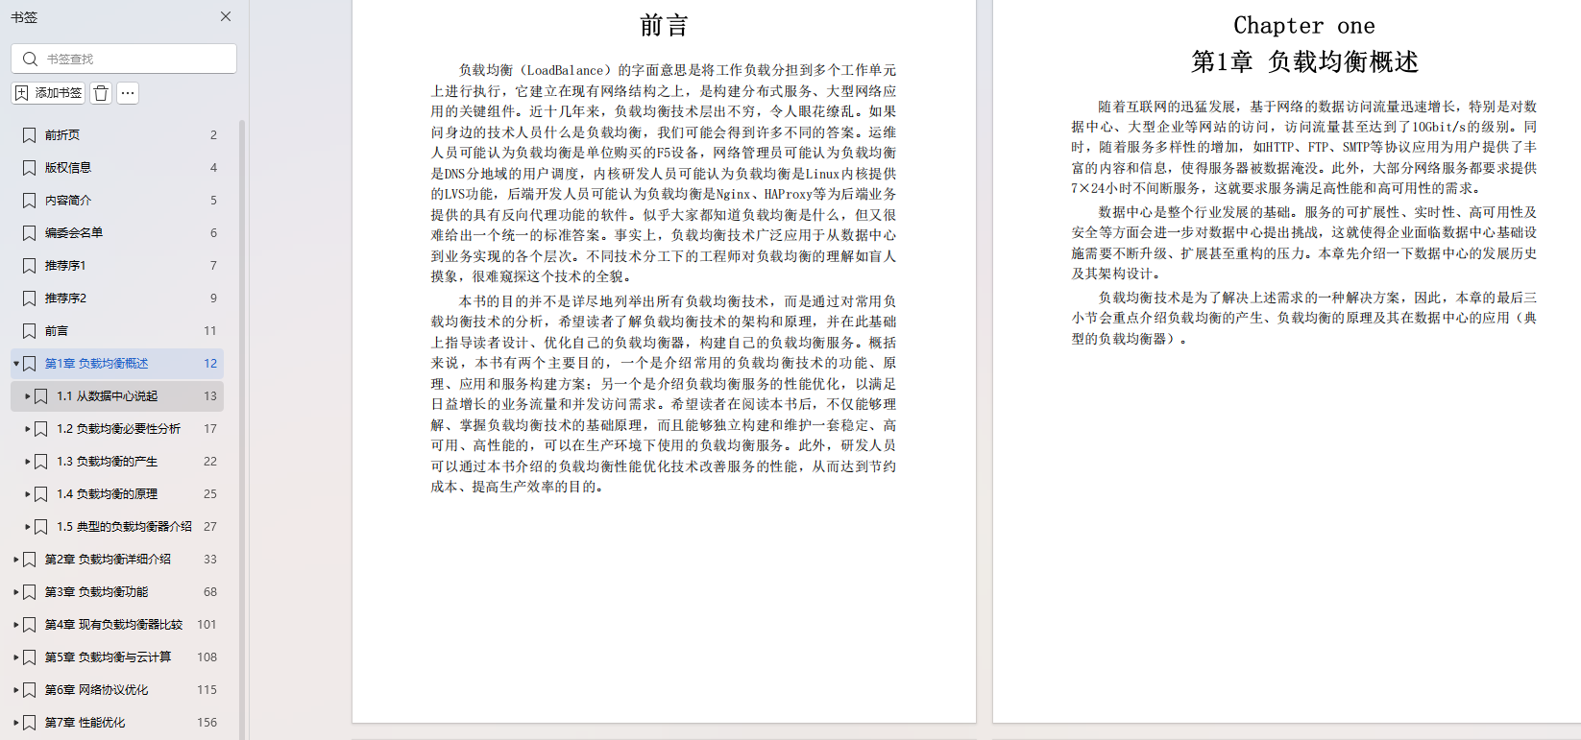Expand the 第6章 网络协议优化 node
Image resolution: width=1581 pixels, height=740 pixels.
(x=16, y=690)
